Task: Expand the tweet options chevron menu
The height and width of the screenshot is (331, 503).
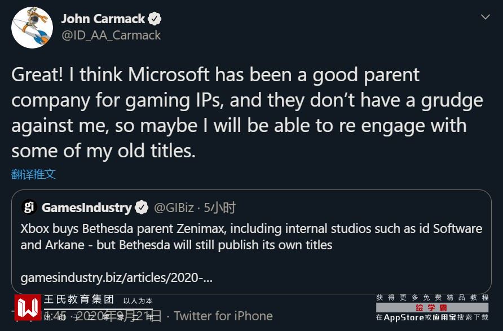Action: 485,17
